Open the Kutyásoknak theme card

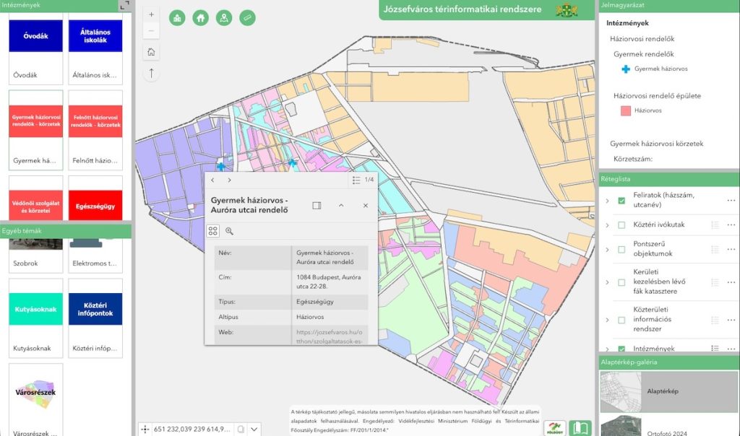(36, 318)
